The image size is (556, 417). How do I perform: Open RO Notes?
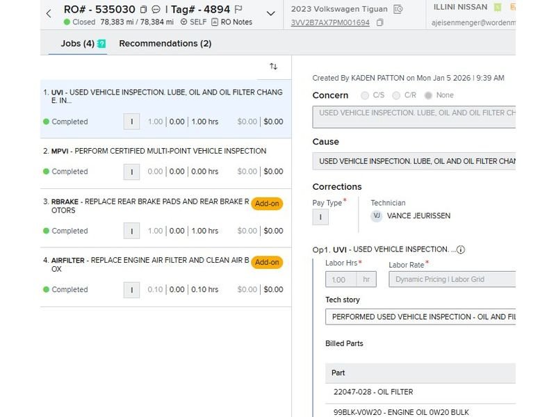(232, 22)
